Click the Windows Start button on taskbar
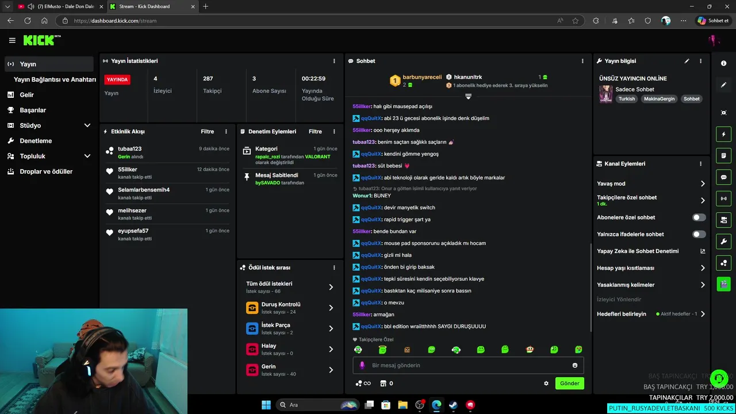This screenshot has width=736, height=414. point(266,405)
